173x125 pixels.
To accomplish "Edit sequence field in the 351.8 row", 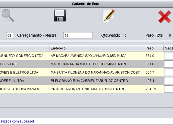I will coord(168,64).
